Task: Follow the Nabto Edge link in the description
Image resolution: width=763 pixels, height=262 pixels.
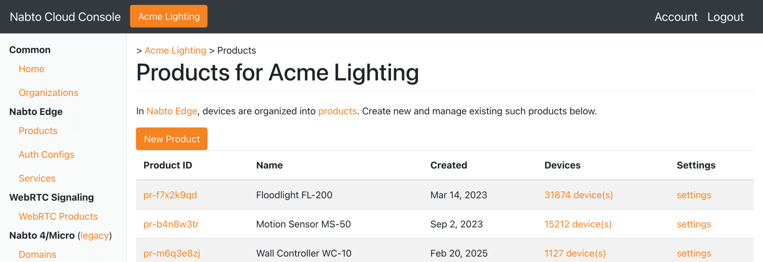Action: [172, 111]
